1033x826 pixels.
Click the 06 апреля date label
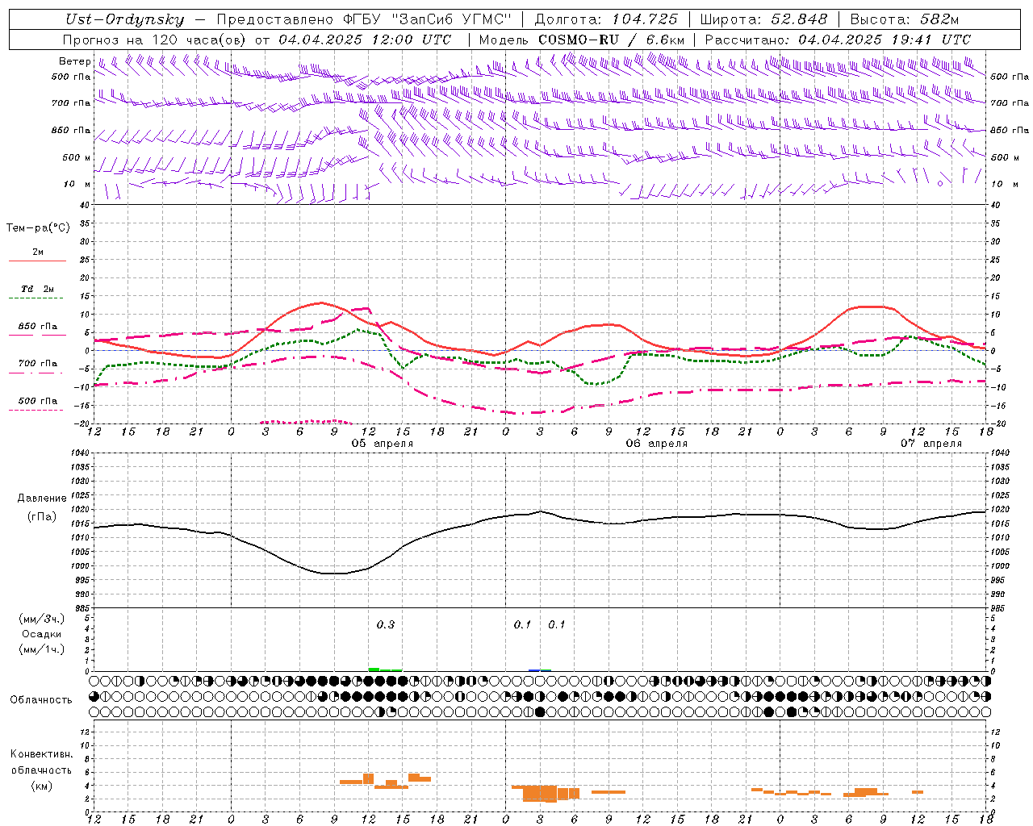pos(656,444)
